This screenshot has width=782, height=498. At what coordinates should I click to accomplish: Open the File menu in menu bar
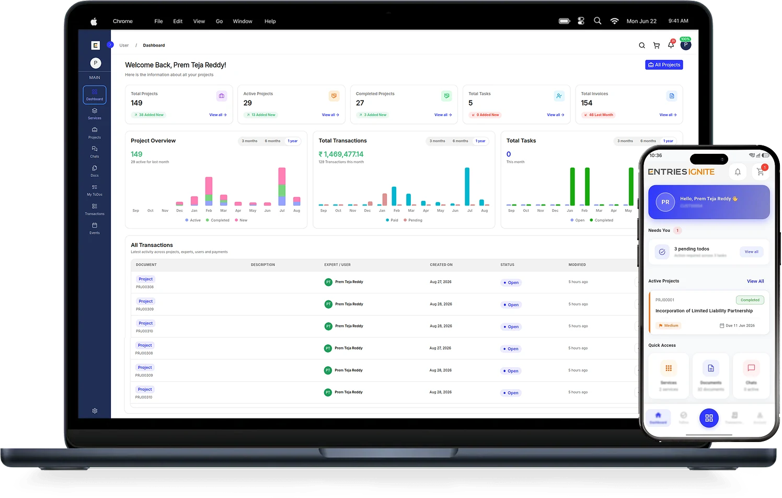tap(158, 21)
